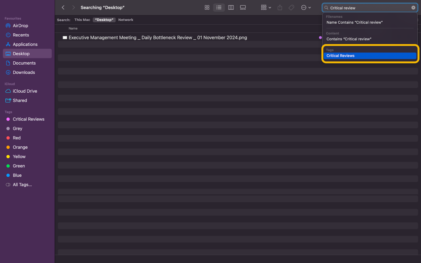
Task: Go back with the back chevron
Action: [x=63, y=8]
